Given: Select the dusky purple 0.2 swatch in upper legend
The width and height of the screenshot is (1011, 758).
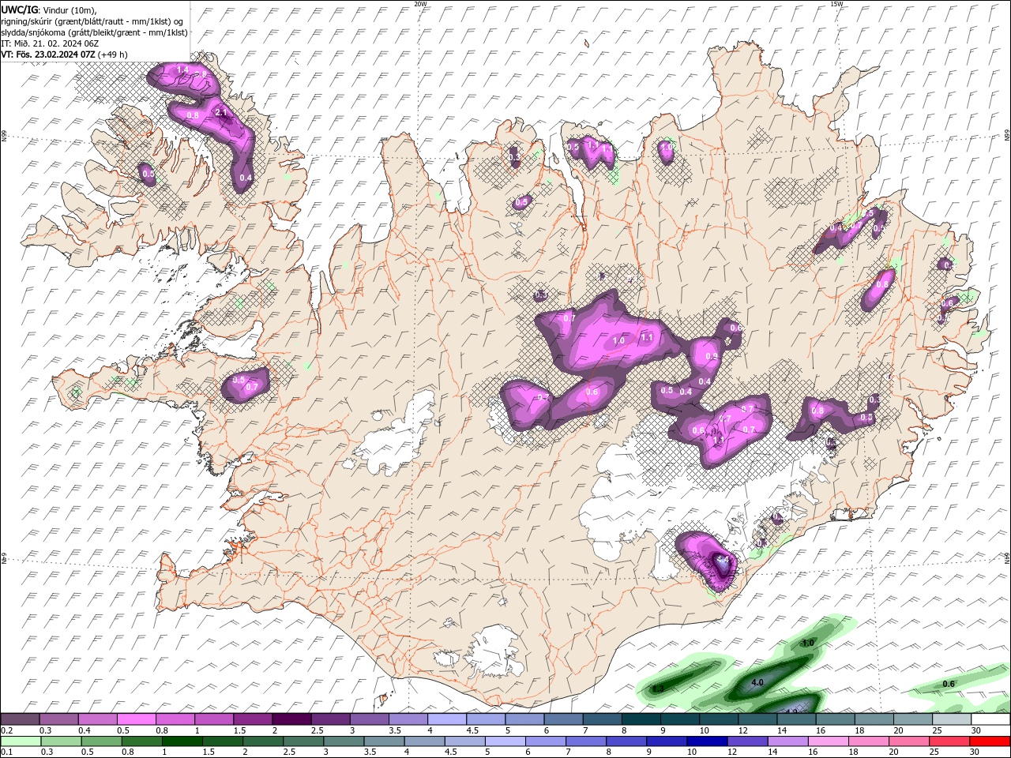Looking at the screenshot, I should click(20, 719).
